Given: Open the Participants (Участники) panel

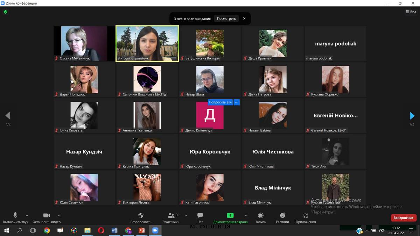Looking at the screenshot, I should (x=171, y=216).
